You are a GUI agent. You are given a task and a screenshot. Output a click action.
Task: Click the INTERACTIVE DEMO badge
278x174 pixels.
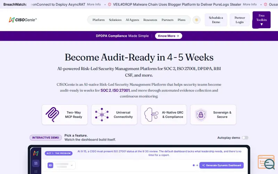pyautogui.click(x=46, y=137)
